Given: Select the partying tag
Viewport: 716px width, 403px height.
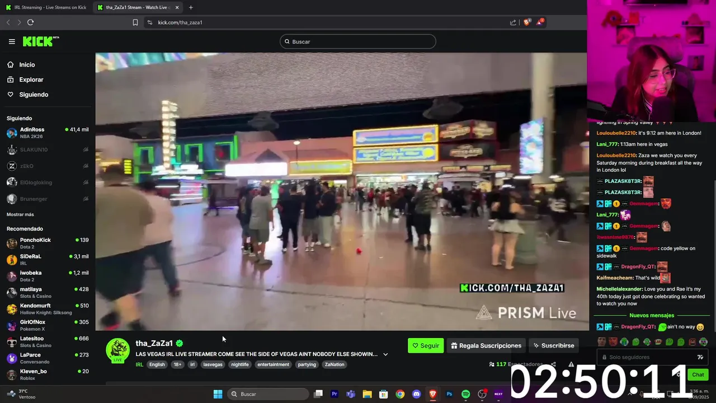Looking at the screenshot, I should tap(307, 364).
